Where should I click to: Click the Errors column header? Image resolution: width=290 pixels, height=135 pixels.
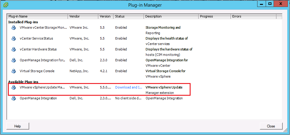253,16
